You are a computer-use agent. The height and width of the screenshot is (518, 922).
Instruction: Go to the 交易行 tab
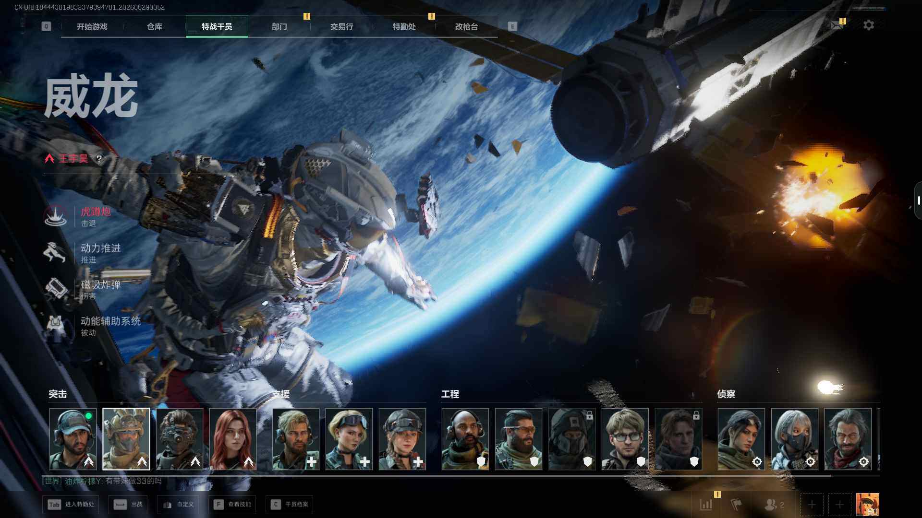[x=341, y=26]
